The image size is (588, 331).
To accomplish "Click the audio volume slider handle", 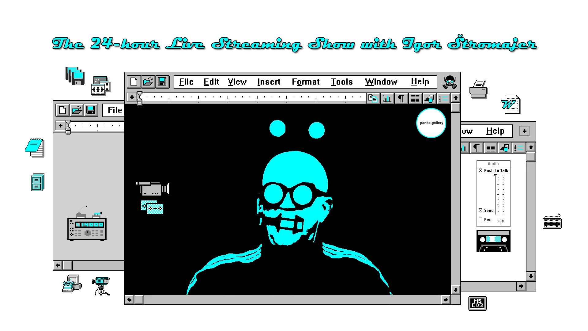I will [x=495, y=175].
